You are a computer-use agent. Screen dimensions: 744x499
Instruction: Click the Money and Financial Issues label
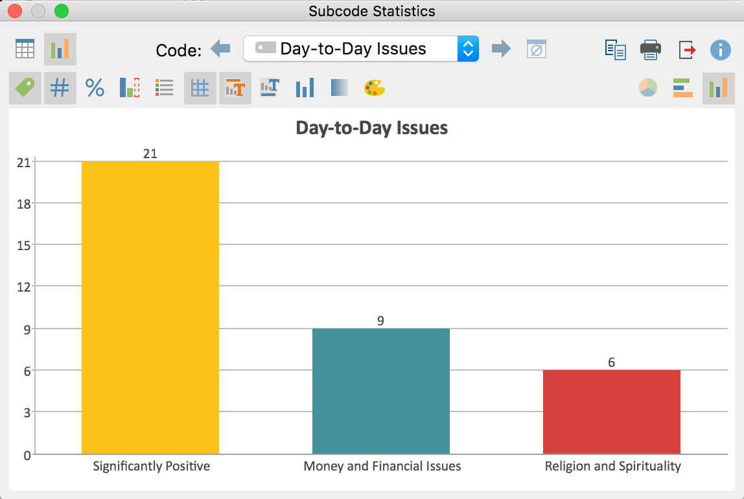(x=382, y=466)
